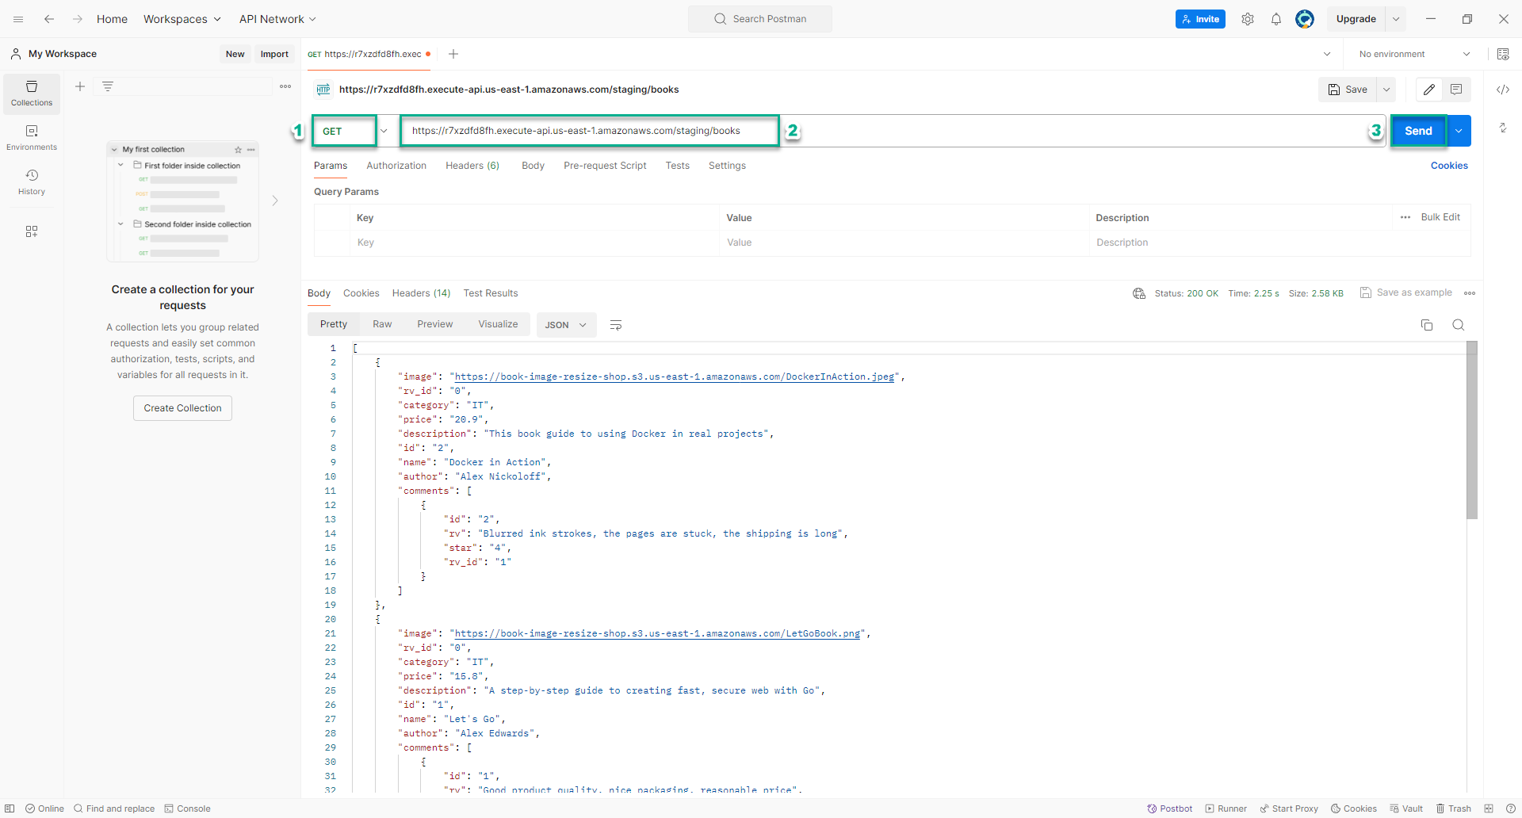Open the comments icon
The image size is (1522, 818).
point(1456,90)
